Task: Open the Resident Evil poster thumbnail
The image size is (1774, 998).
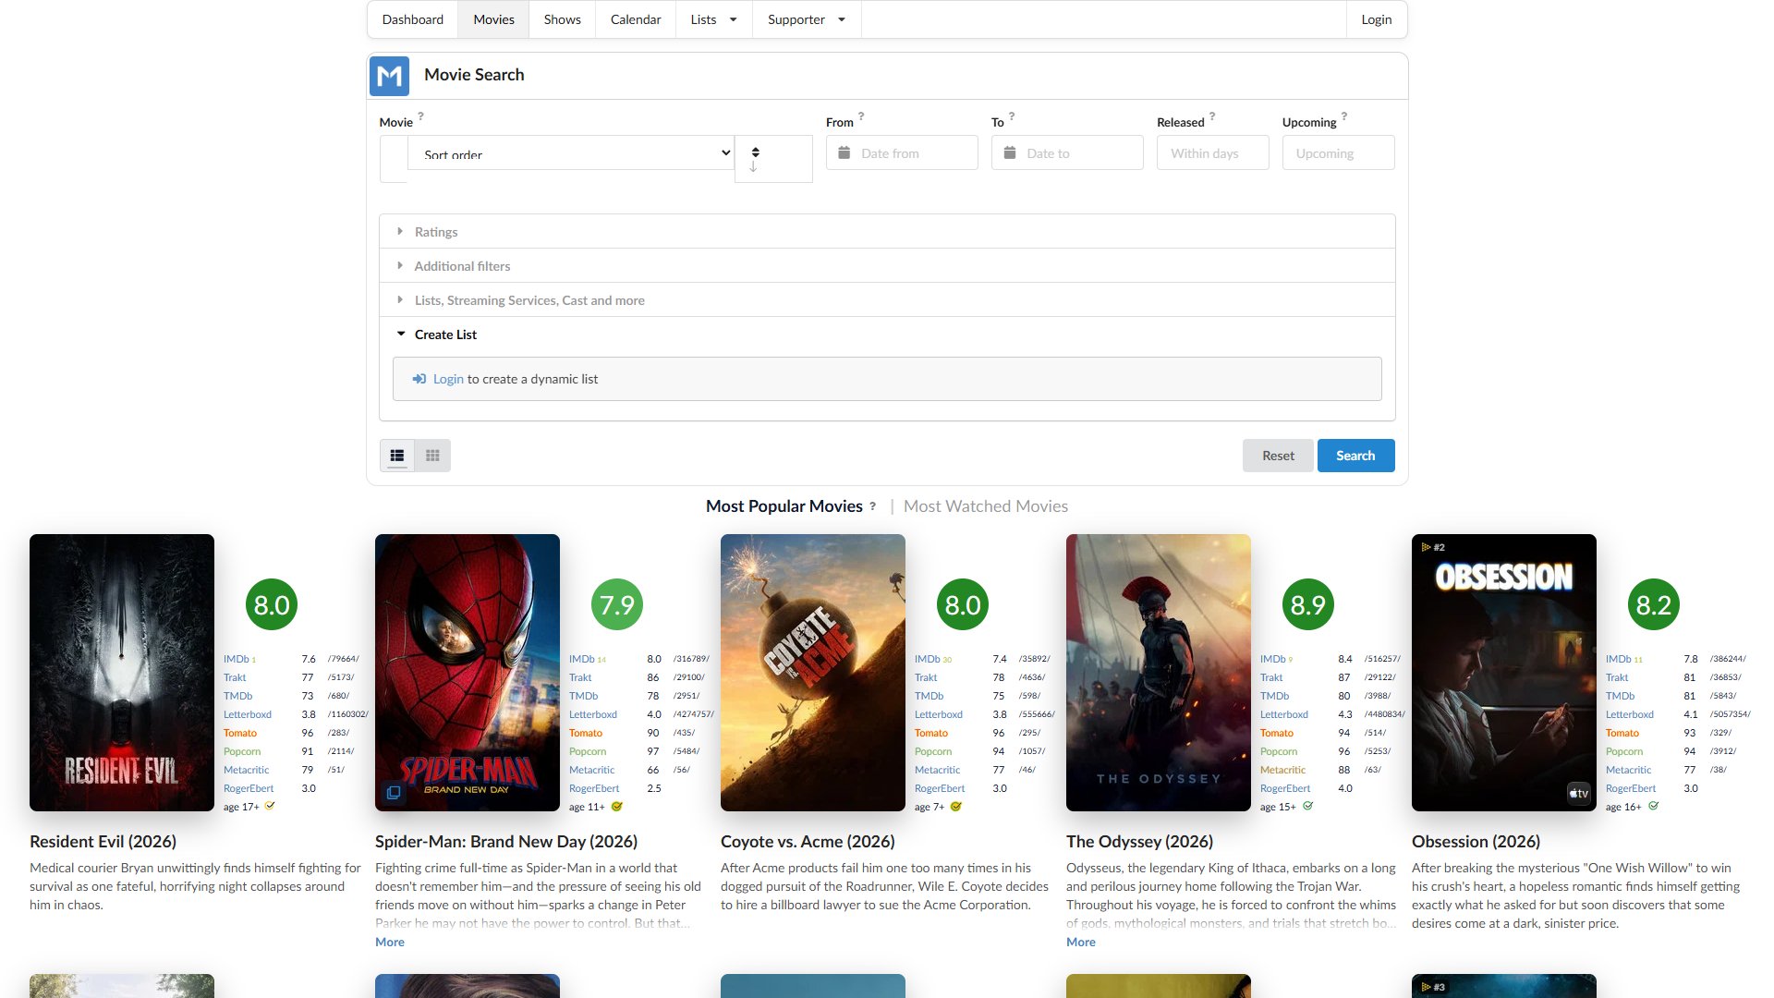Action: pyautogui.click(x=122, y=673)
